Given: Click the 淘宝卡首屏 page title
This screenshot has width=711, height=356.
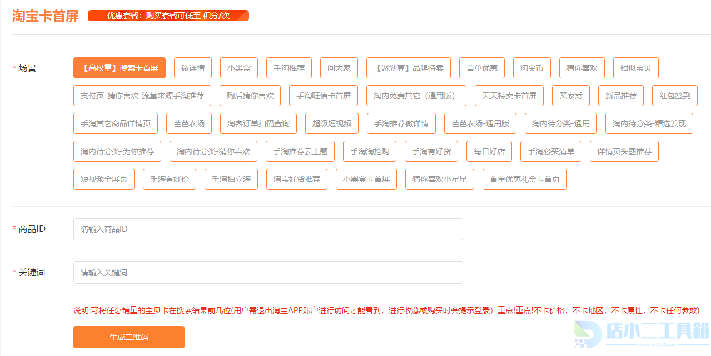Looking at the screenshot, I should 46,16.
